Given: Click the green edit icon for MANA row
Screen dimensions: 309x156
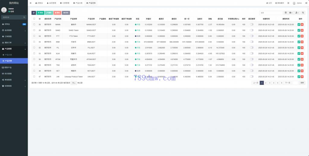Looking at the screenshot, I should [299, 24].
